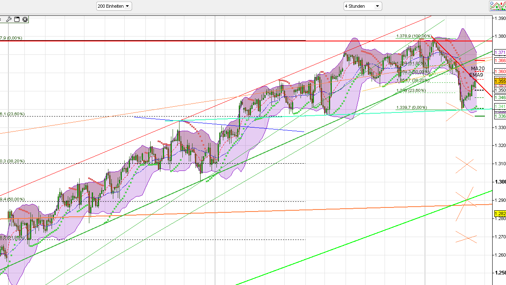Viewport: 506px width, 285px height.
Task: Click the 1.300 axis price value
Action: [500, 182]
